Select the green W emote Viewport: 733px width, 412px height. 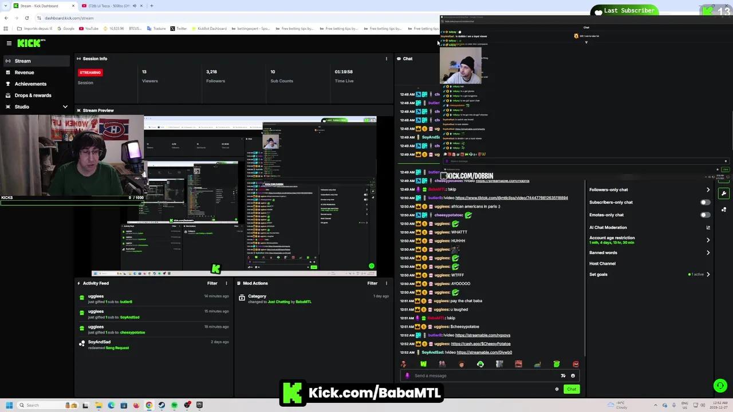tap(423, 364)
